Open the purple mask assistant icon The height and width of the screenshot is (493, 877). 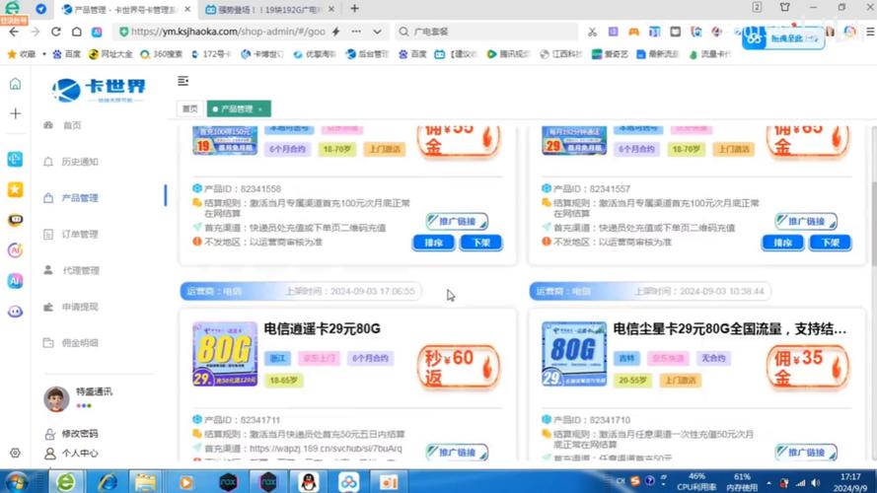click(15, 312)
